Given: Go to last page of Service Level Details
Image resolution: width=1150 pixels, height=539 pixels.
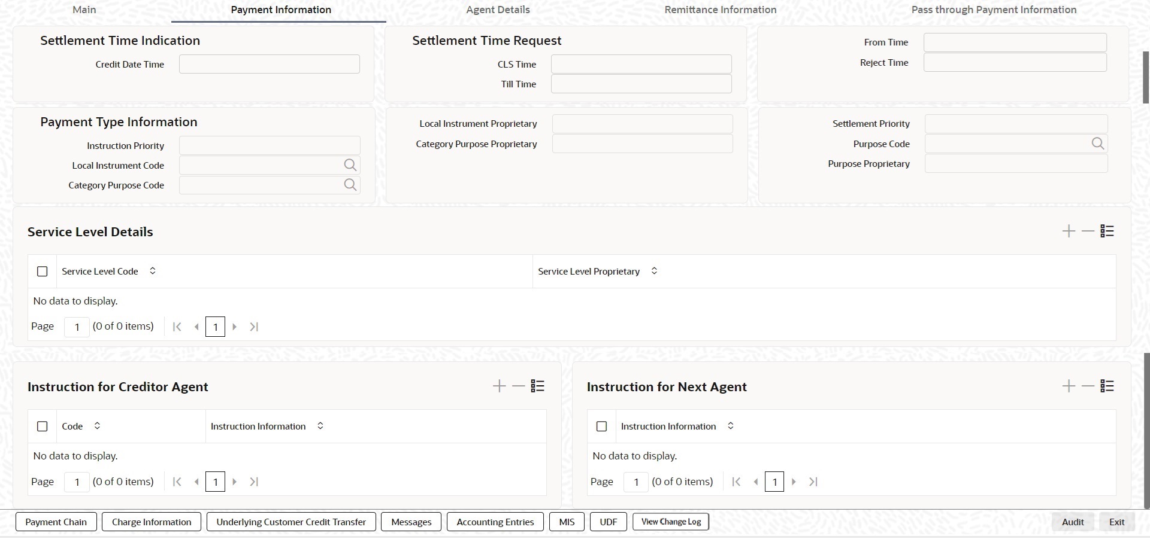Looking at the screenshot, I should pos(254,327).
